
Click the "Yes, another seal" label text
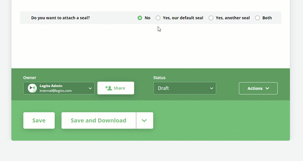(233, 18)
